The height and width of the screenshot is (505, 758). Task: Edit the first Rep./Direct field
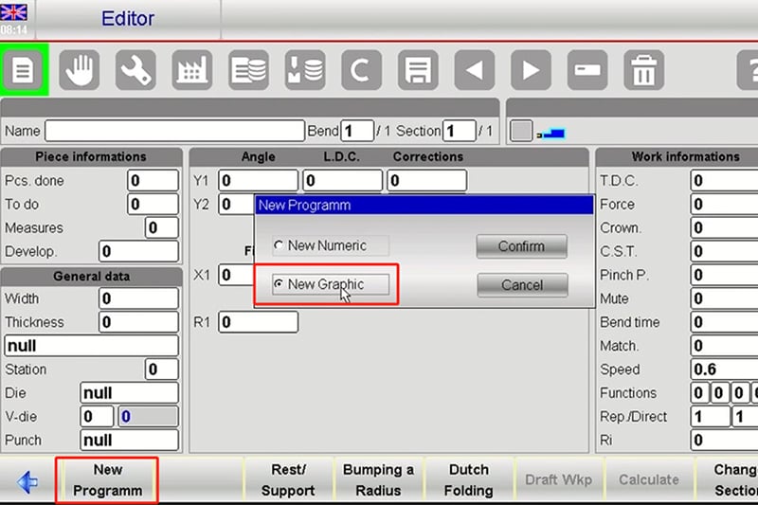click(710, 417)
